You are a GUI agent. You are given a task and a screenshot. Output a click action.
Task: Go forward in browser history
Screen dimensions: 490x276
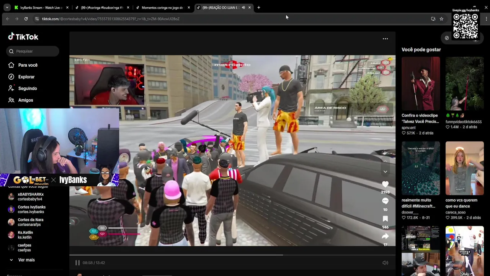17,19
